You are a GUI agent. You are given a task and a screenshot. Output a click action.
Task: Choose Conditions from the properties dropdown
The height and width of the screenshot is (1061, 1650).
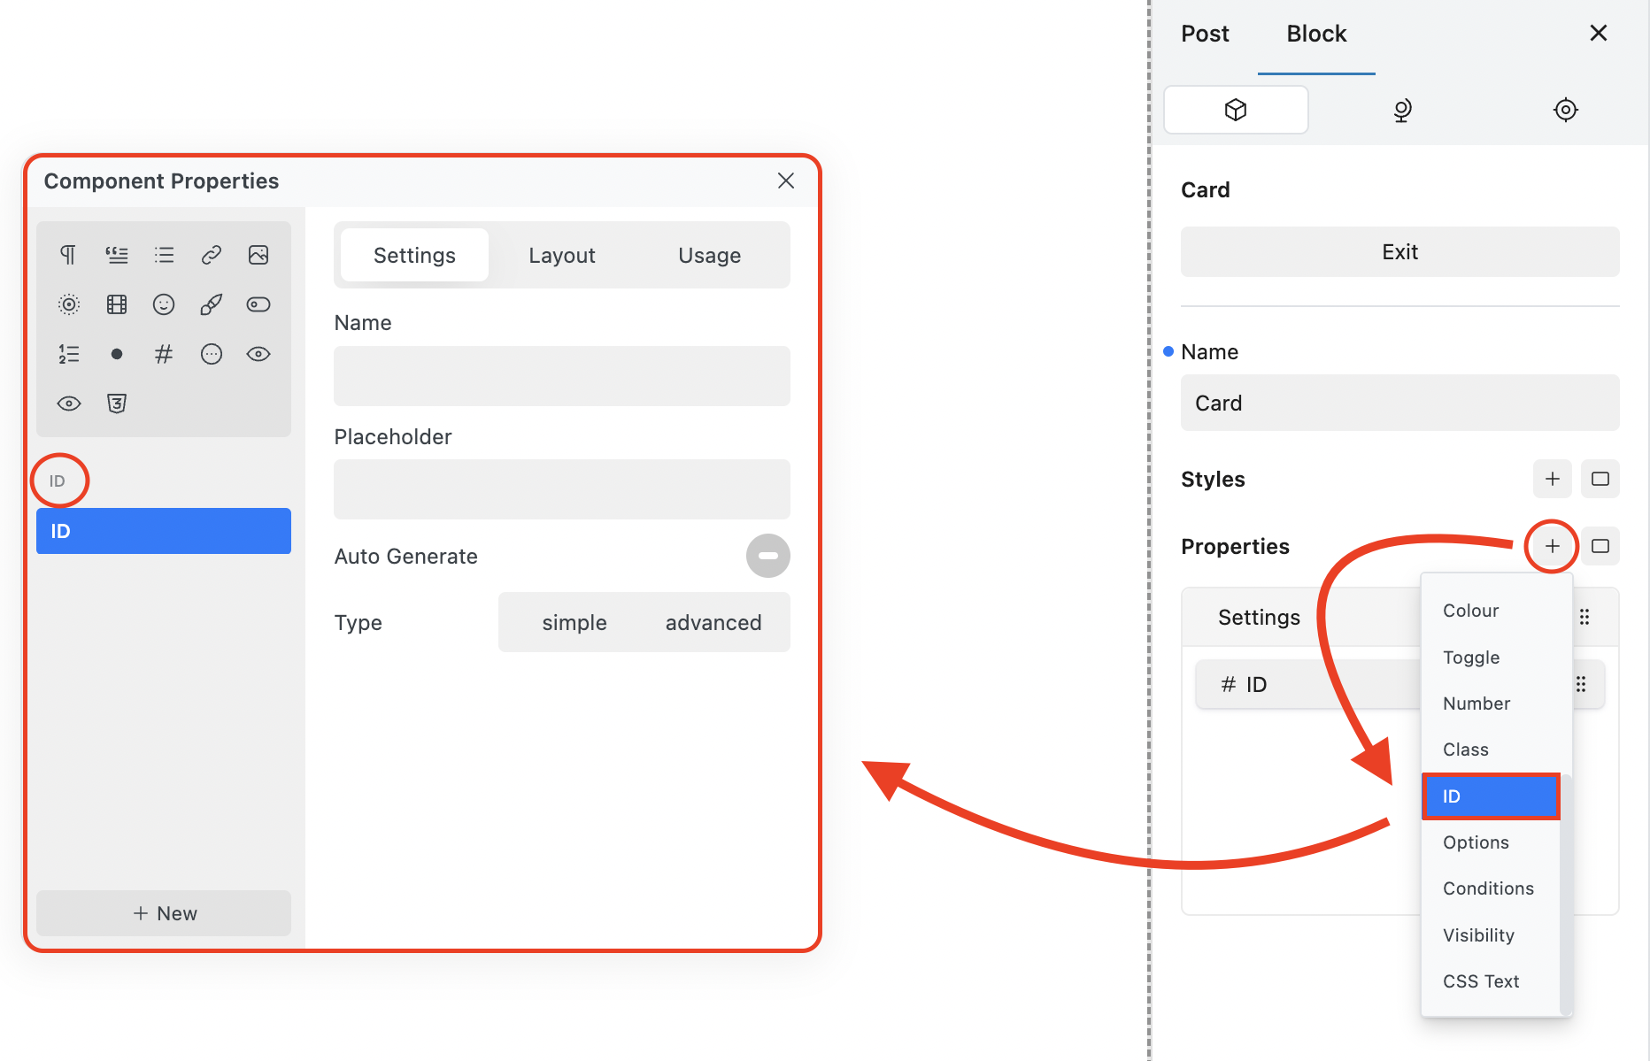point(1488,888)
